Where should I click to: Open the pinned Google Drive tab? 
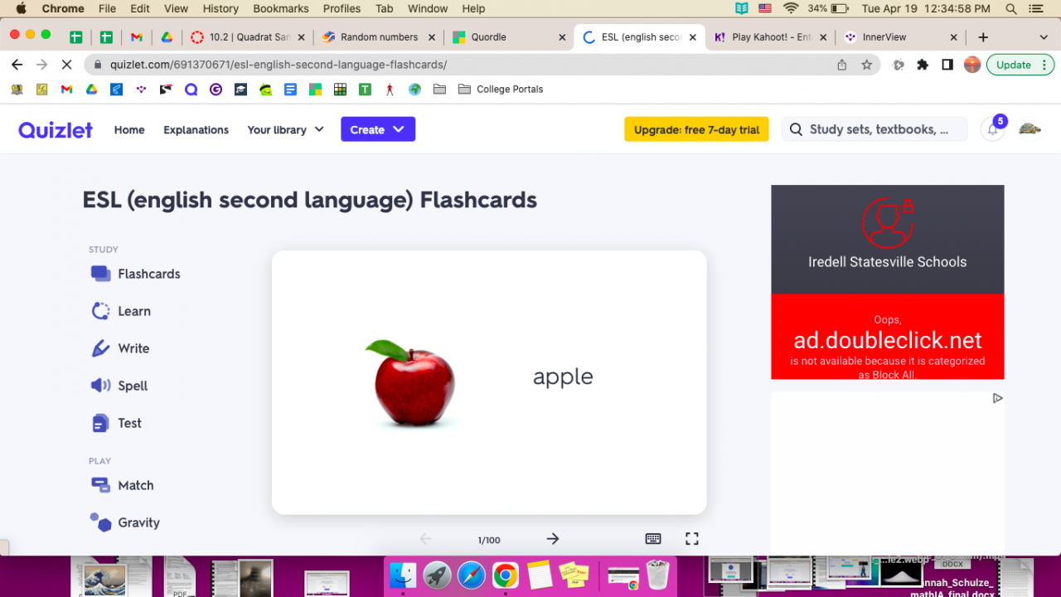point(167,37)
